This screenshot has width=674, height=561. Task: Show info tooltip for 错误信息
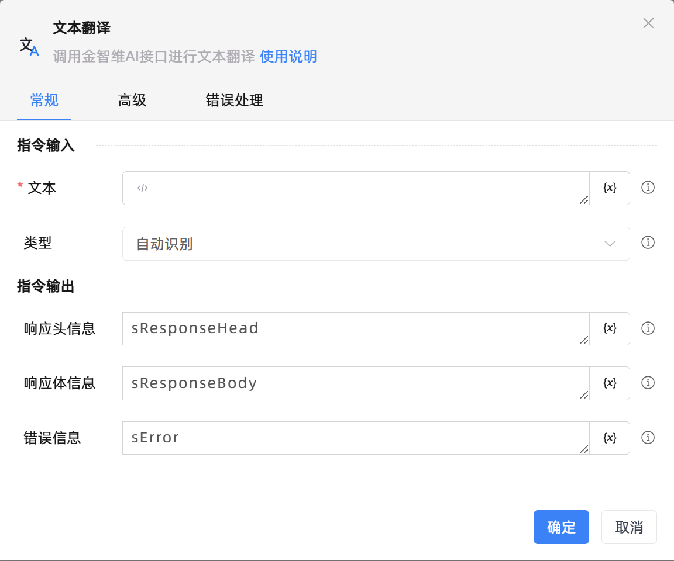click(x=648, y=438)
